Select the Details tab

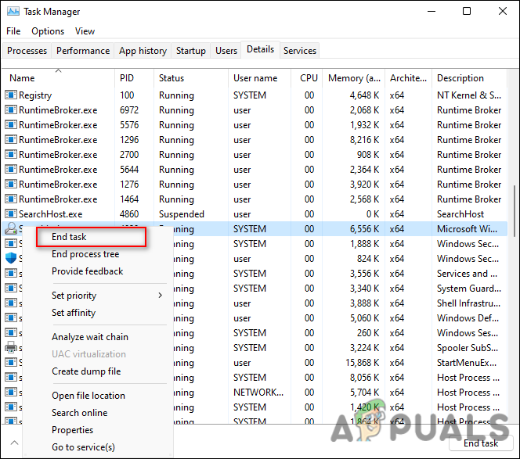click(260, 50)
